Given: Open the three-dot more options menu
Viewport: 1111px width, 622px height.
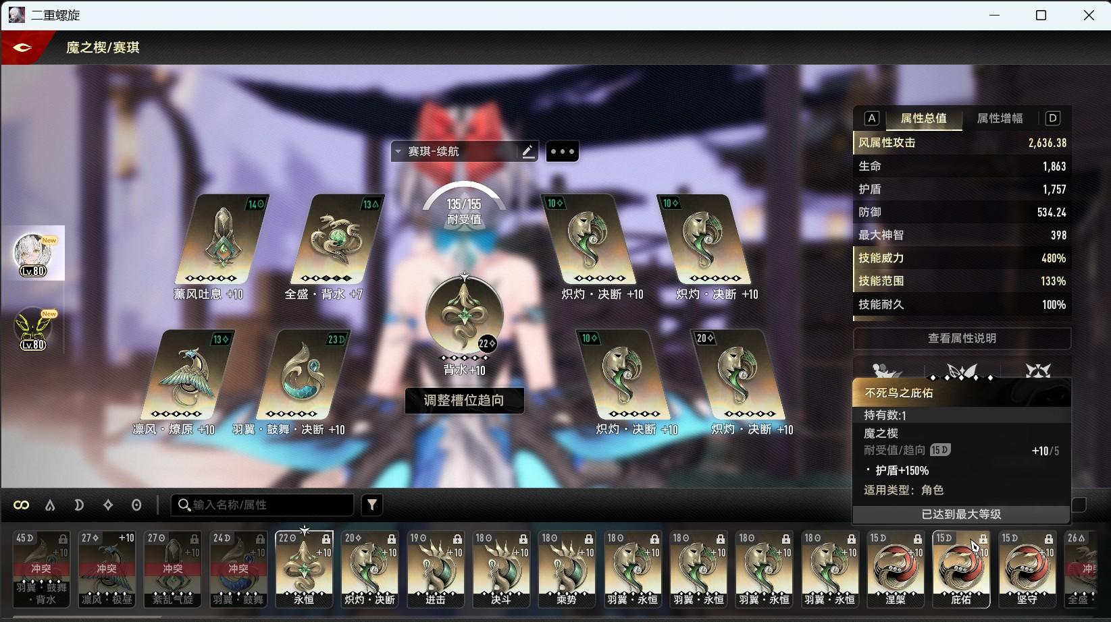Looking at the screenshot, I should click(562, 152).
